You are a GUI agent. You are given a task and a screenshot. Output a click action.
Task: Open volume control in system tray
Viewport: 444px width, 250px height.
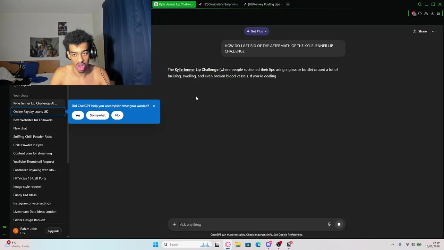pyautogui.click(x=413, y=244)
